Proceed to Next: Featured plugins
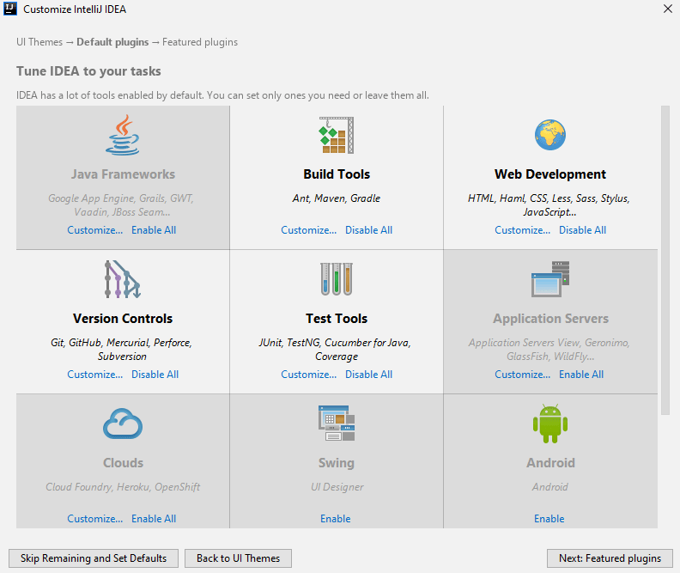The image size is (680, 573). pyautogui.click(x=610, y=558)
